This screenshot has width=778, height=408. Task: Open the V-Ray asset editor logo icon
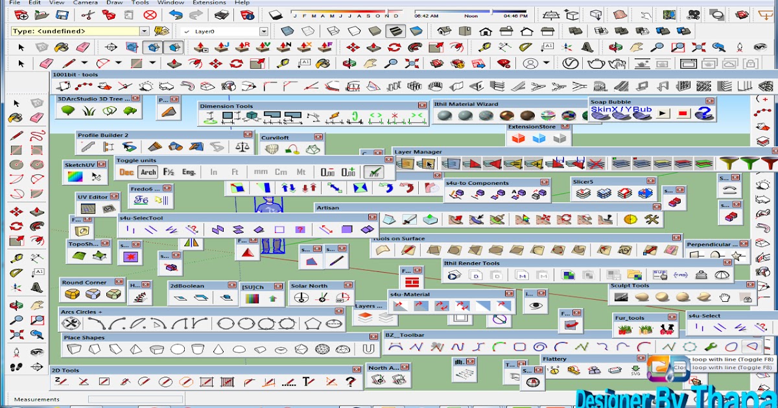pos(570,63)
